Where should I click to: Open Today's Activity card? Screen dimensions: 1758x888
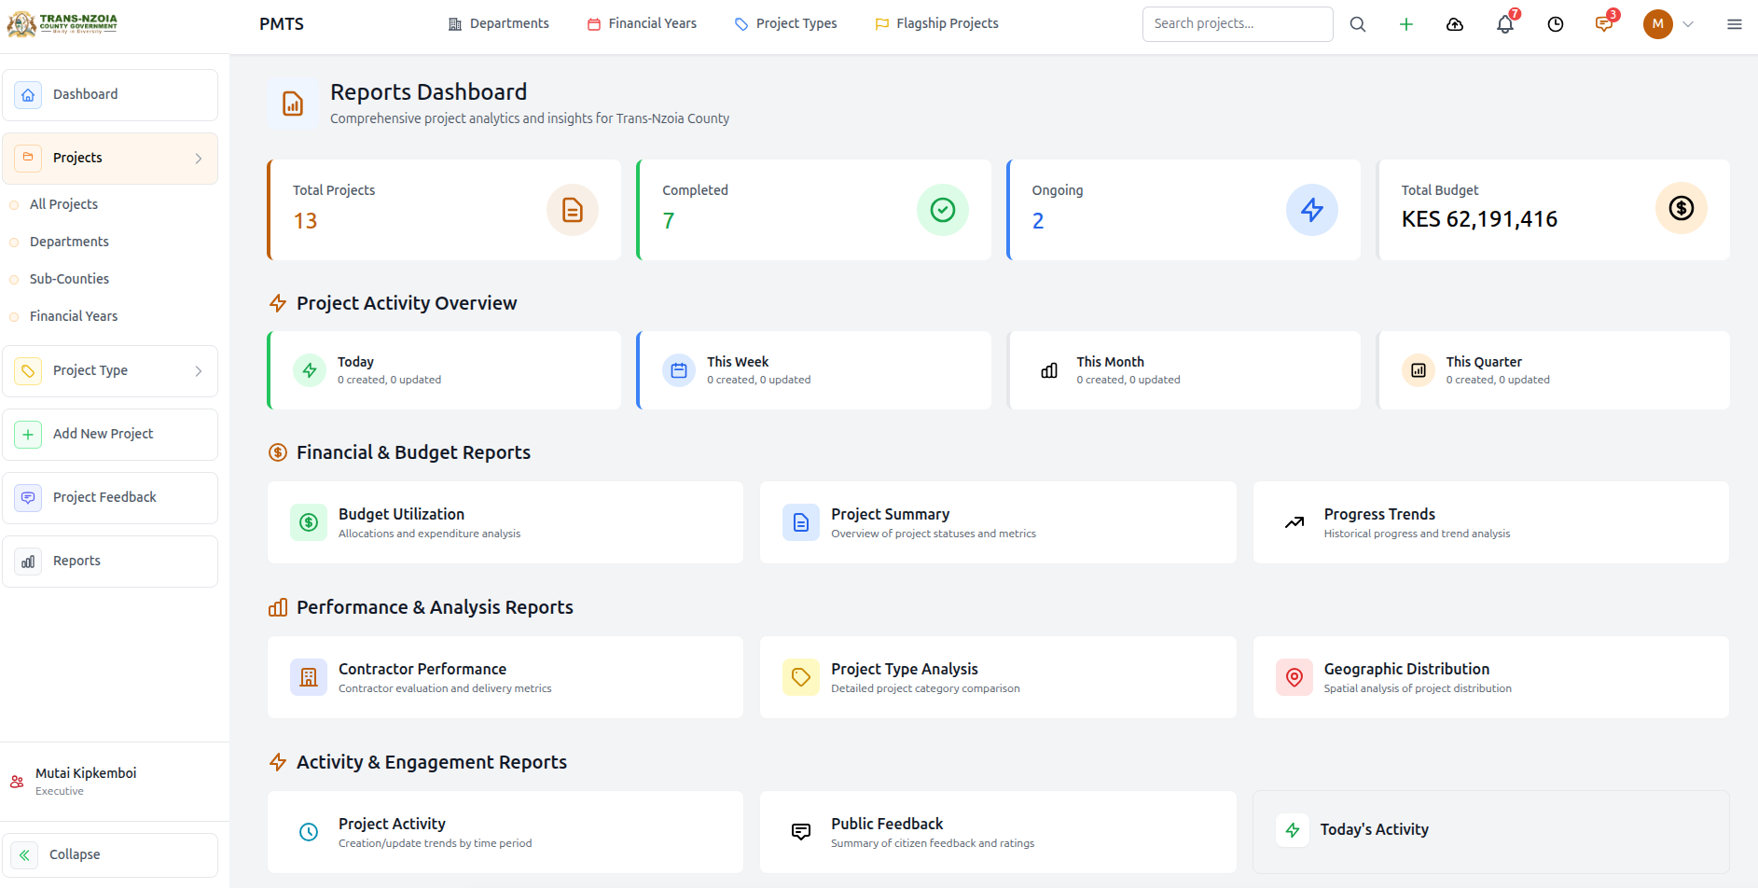click(1490, 832)
